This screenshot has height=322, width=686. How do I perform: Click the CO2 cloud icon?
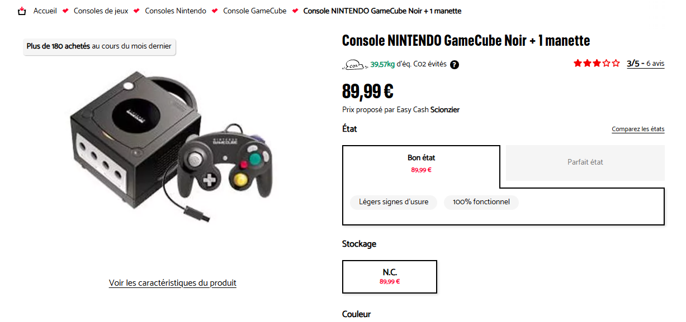coord(354,65)
